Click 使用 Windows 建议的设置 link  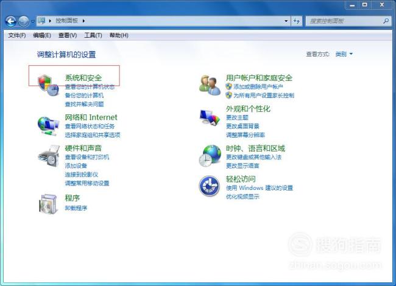[260, 188]
